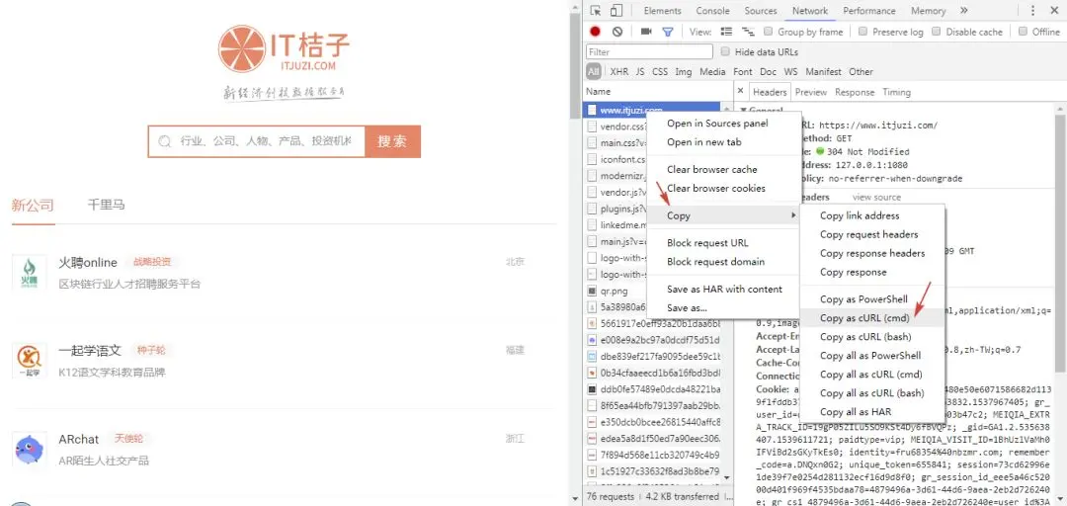
Task: Enable the Disable cache checkbox
Action: tap(937, 32)
